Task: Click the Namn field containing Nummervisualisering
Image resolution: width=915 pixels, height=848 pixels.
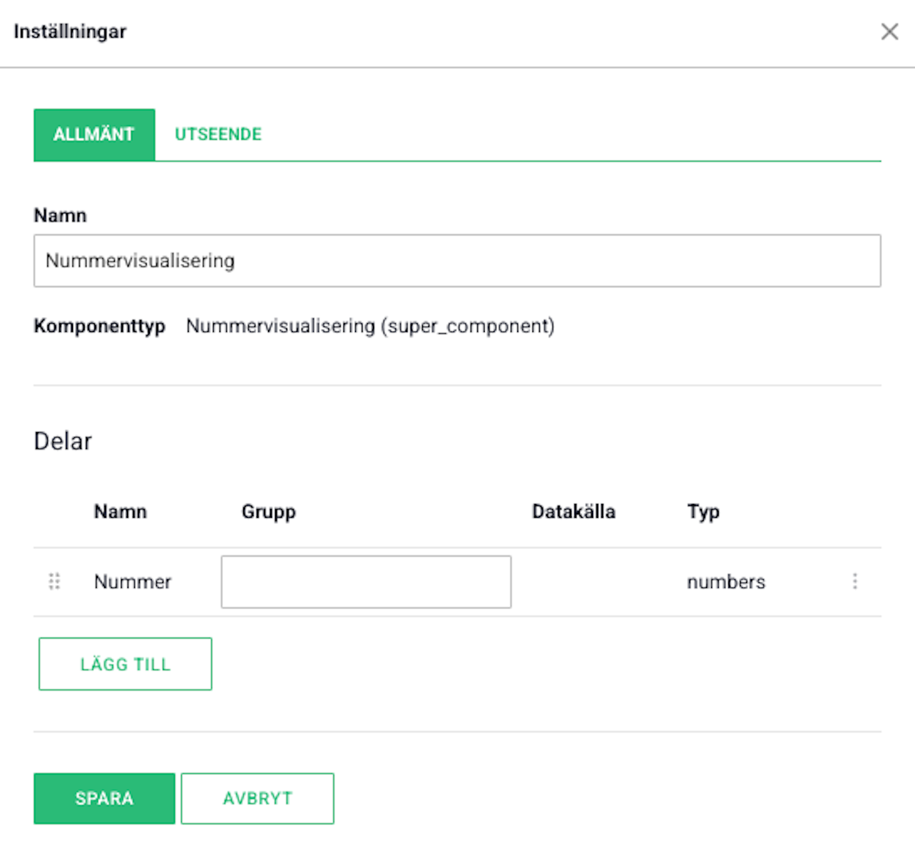Action: tap(457, 261)
